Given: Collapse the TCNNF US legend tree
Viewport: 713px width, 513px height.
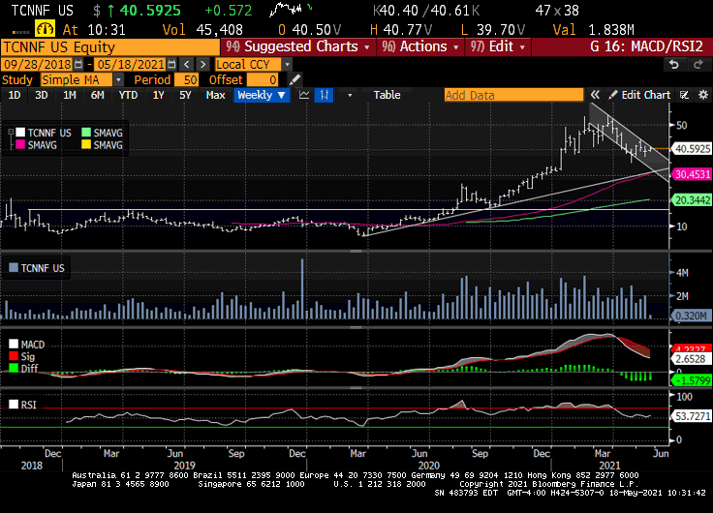Looking at the screenshot, I should pyautogui.click(x=10, y=133).
